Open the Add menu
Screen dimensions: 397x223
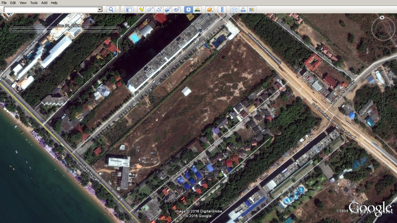coord(44,3)
